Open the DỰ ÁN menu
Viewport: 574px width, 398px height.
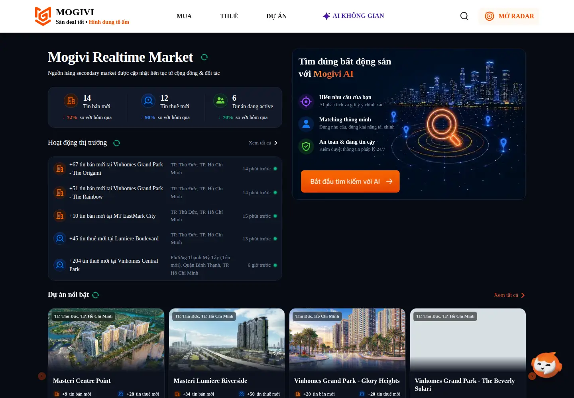tap(277, 16)
